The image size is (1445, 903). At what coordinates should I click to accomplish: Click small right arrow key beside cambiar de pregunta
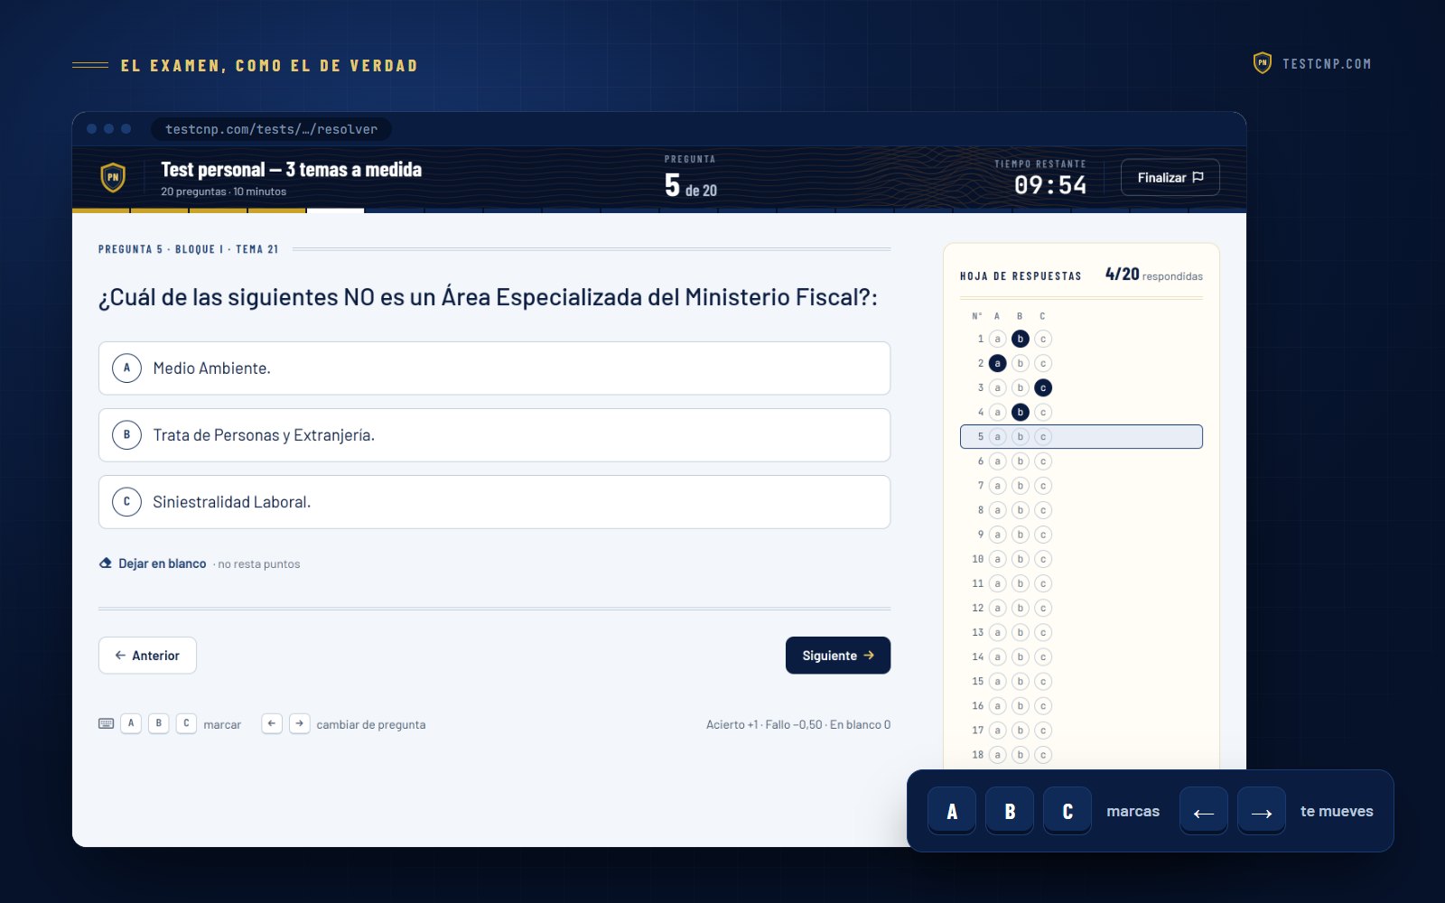click(x=300, y=723)
